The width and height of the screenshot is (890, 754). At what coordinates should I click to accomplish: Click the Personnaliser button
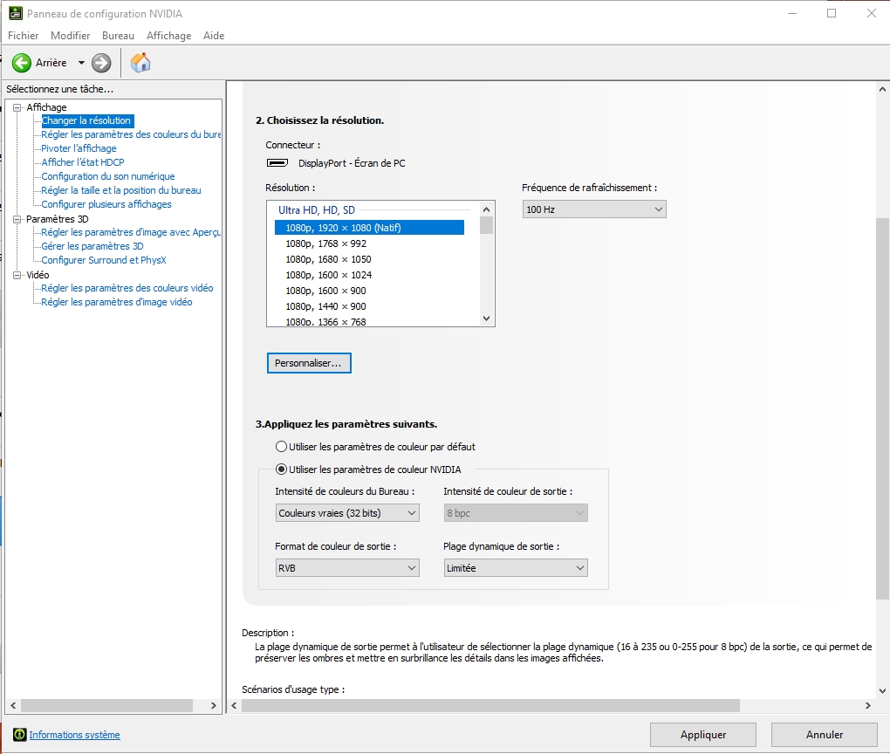(x=309, y=363)
